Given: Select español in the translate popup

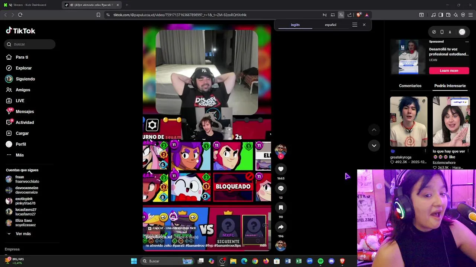Looking at the screenshot, I should [331, 25].
